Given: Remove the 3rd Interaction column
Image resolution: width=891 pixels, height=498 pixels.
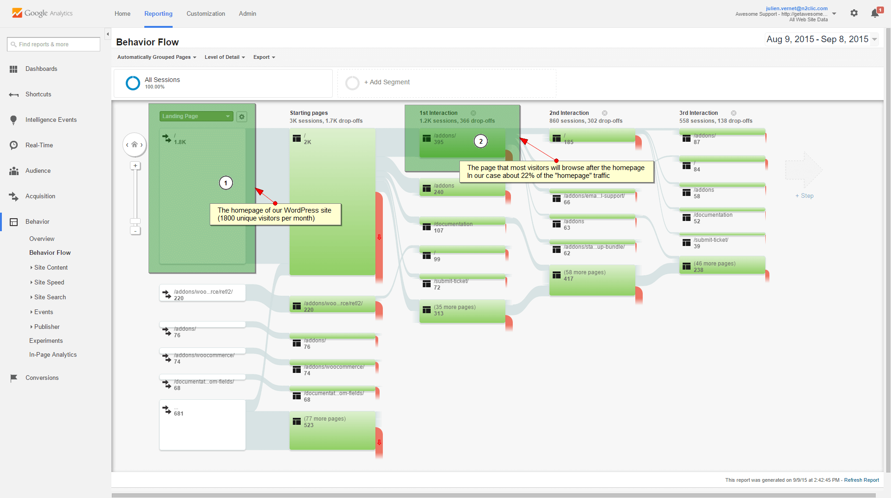Looking at the screenshot, I should point(734,113).
